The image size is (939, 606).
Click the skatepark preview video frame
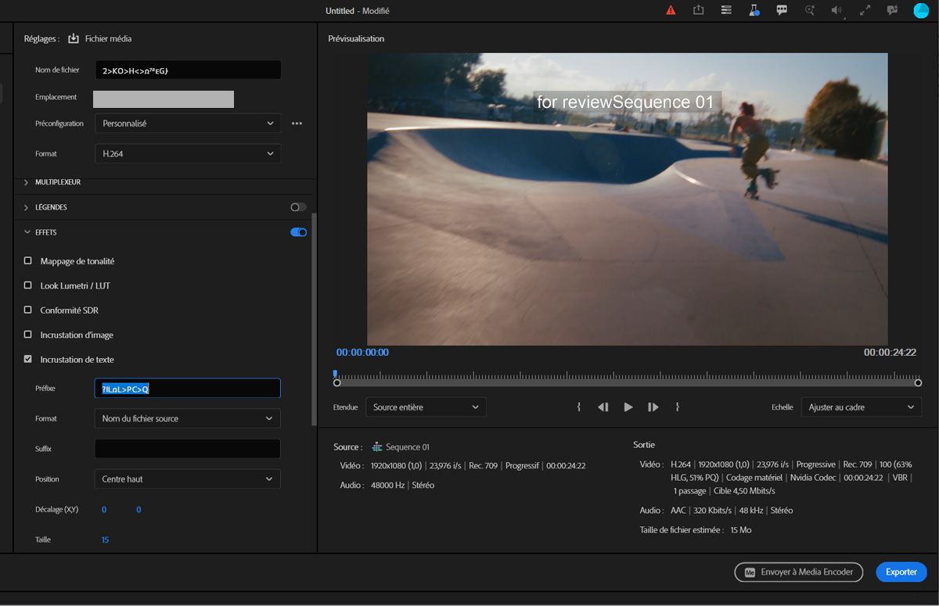pyautogui.click(x=628, y=199)
